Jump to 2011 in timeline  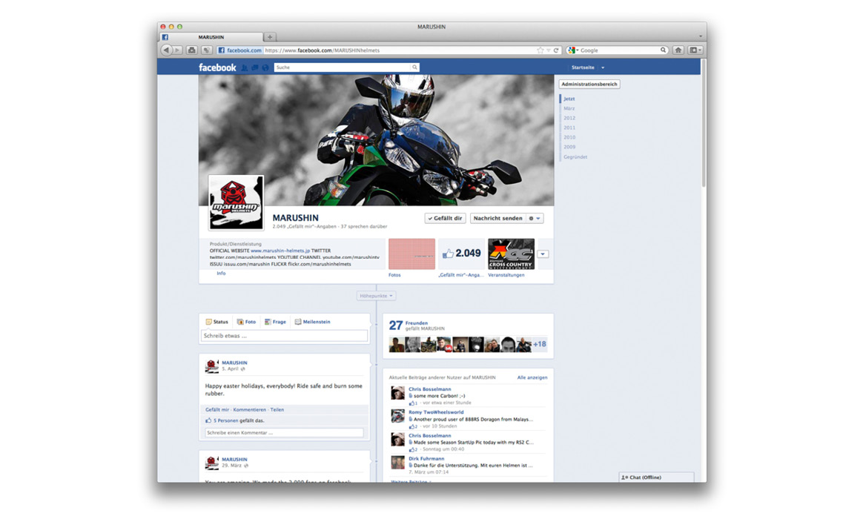(x=569, y=128)
